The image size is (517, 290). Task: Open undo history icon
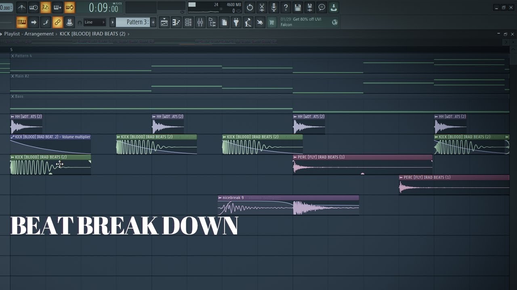pyautogui.click(x=250, y=7)
